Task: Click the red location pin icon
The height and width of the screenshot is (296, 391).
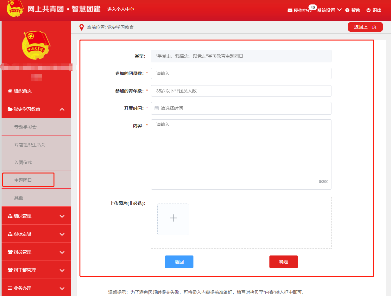Action: point(82,27)
